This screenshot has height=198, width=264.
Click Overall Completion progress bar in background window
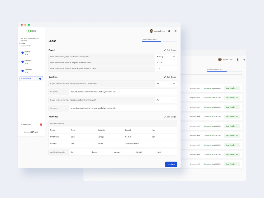point(225,71)
